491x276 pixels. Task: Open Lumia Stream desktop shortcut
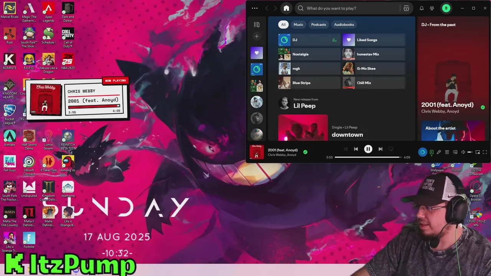pyautogui.click(x=48, y=140)
